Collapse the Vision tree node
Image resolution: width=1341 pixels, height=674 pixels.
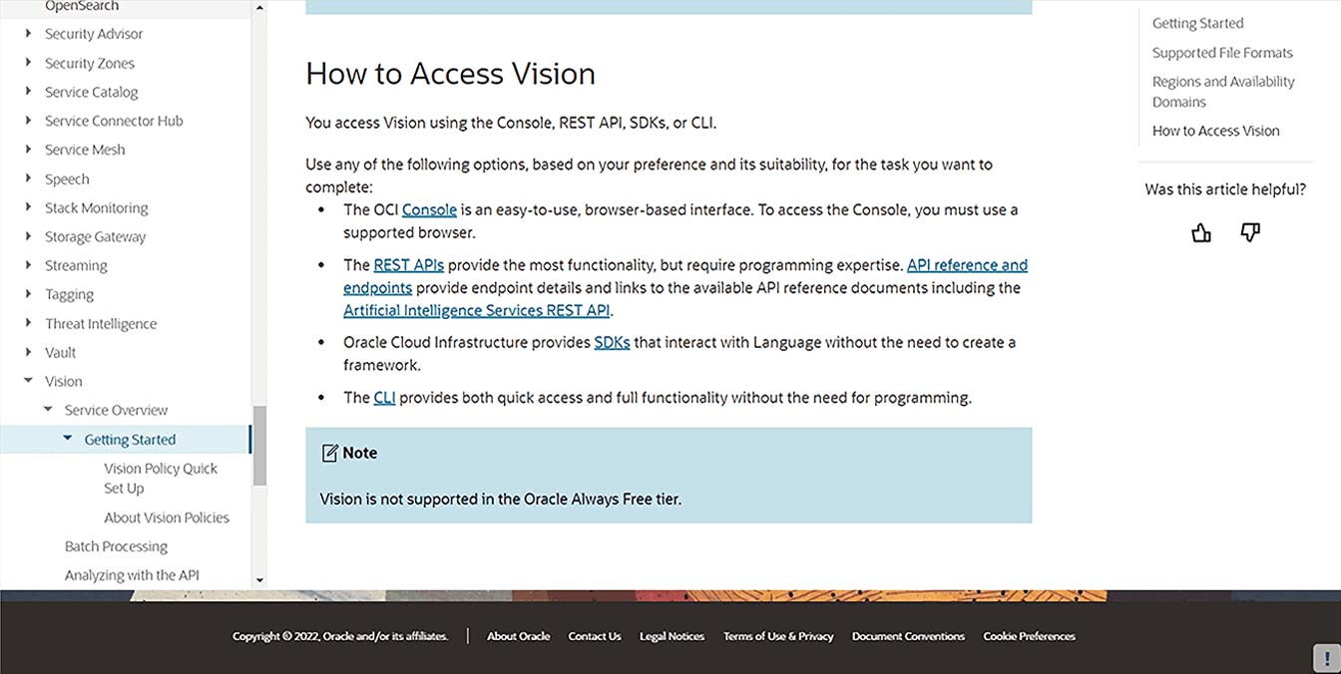29,381
